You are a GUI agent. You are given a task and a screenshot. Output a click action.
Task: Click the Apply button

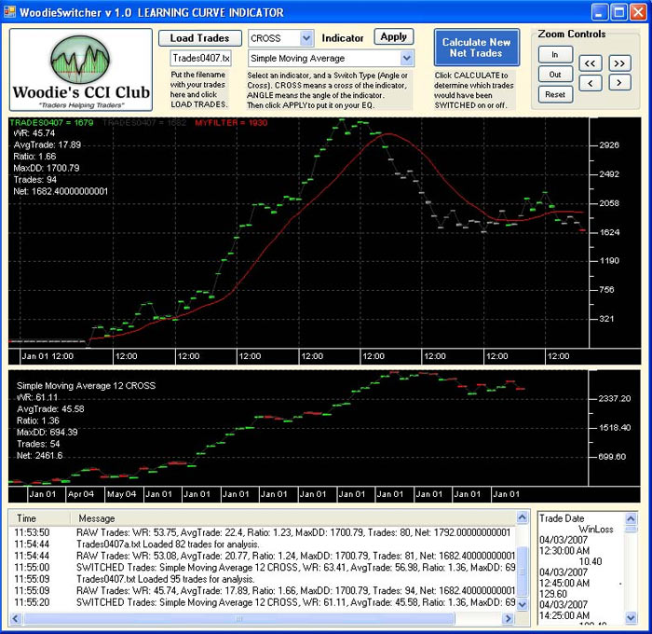click(x=393, y=36)
